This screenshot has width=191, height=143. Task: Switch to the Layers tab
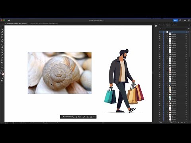[x=168, y=25]
